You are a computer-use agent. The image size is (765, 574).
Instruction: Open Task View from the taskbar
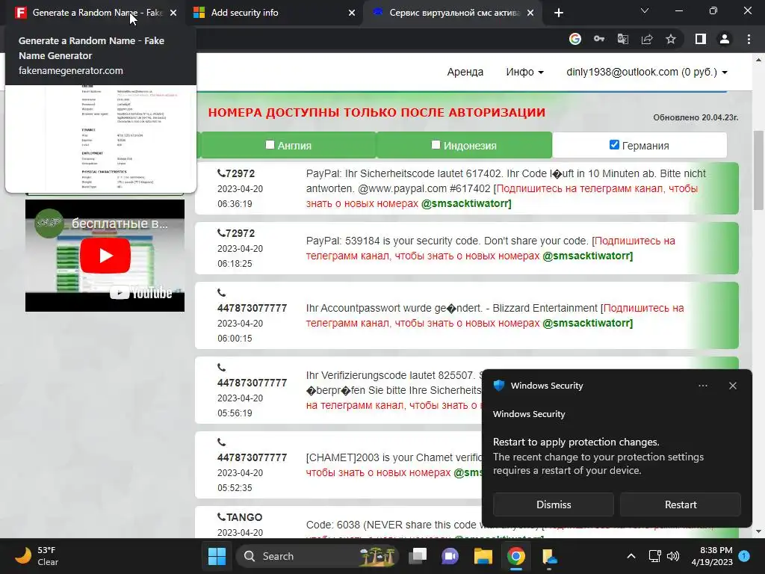[x=418, y=556]
